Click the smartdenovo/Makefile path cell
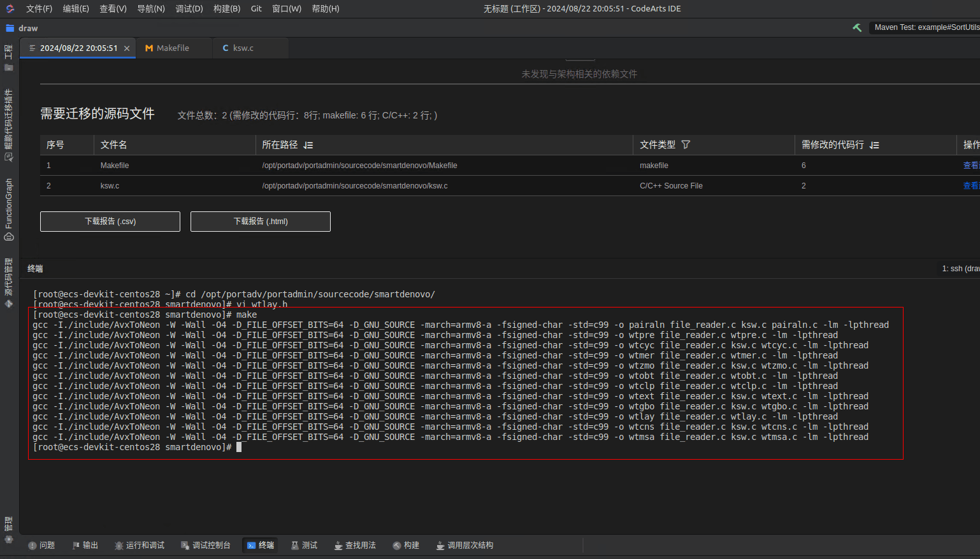This screenshot has width=980, height=559. click(359, 166)
